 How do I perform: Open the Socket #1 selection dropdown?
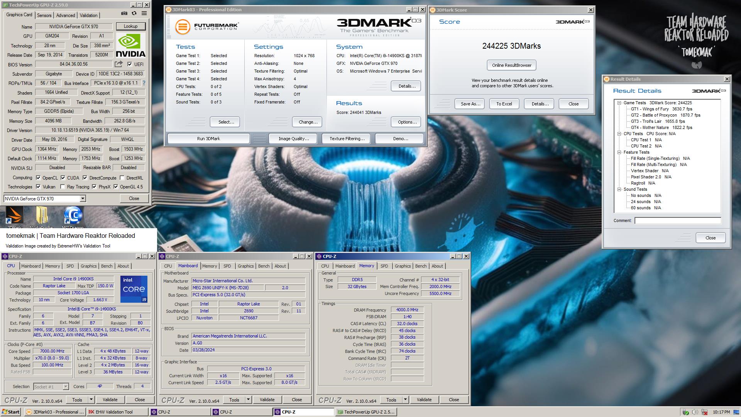(x=66, y=386)
